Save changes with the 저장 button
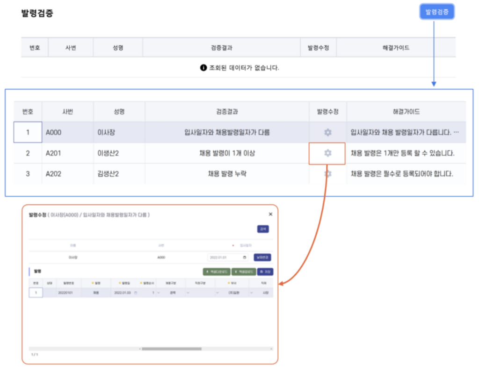Image resolution: width=479 pixels, height=371 pixels. pyautogui.click(x=265, y=271)
